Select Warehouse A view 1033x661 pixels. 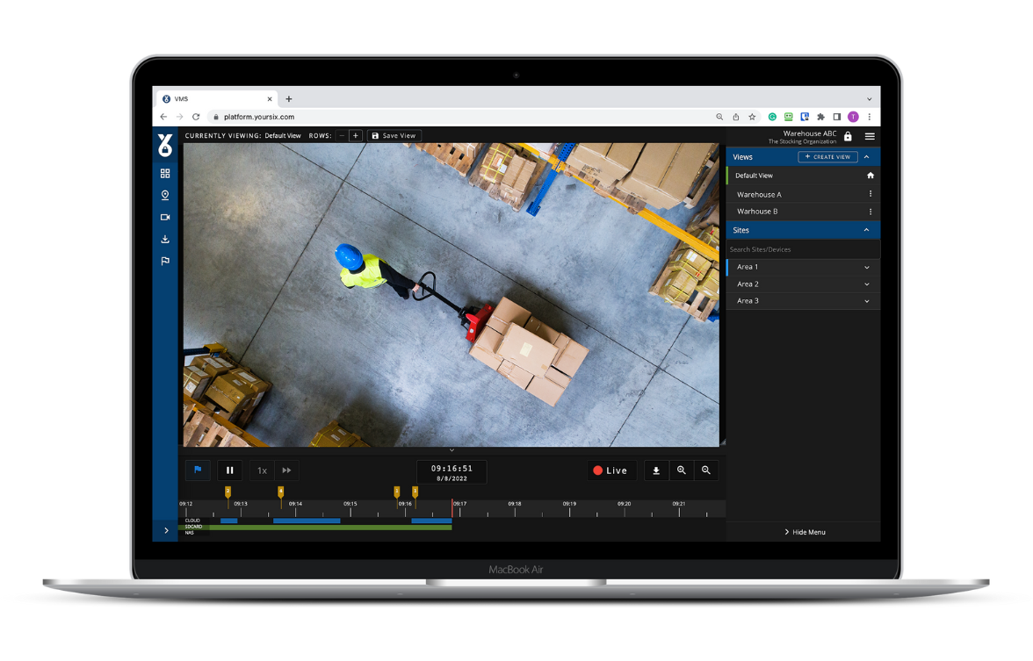[759, 195]
